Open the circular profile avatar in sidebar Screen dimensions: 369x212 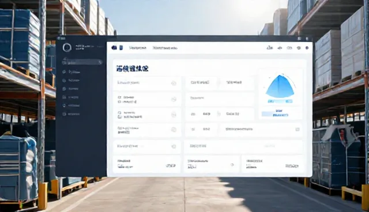67,47
